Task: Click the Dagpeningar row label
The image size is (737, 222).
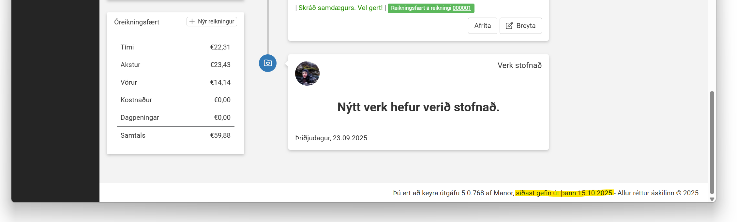Action: point(140,118)
